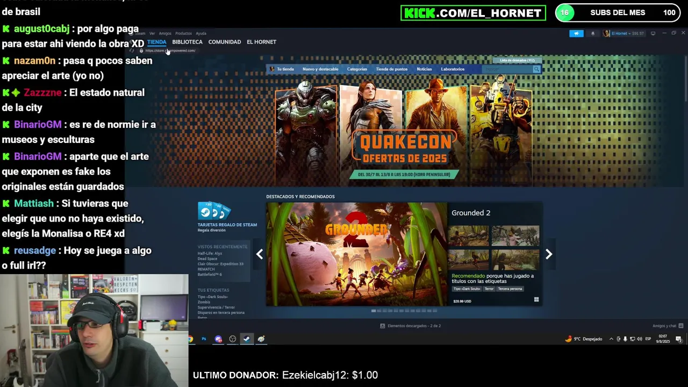Screen dimensions: 688x387
Task: Select Disparos en tercera persona tag
Action: point(220,312)
